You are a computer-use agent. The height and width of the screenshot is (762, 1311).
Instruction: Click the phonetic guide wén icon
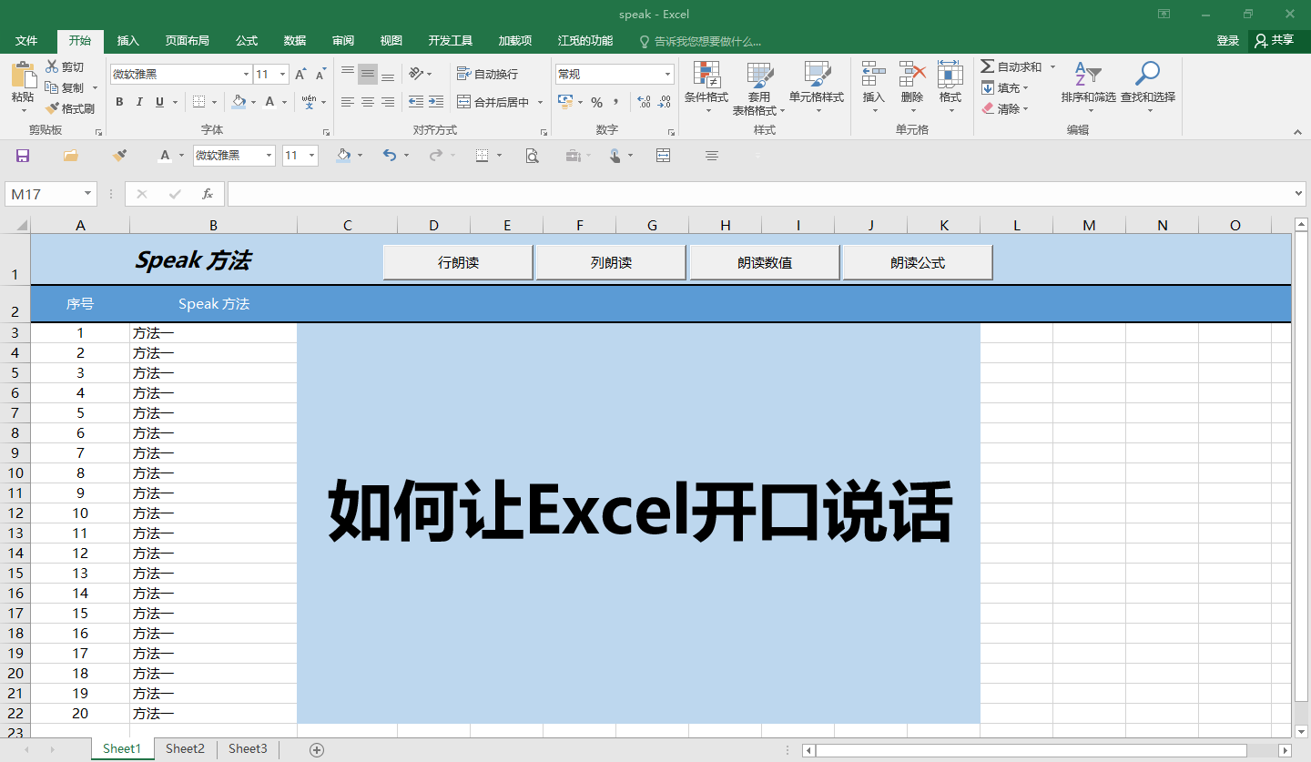pos(310,102)
